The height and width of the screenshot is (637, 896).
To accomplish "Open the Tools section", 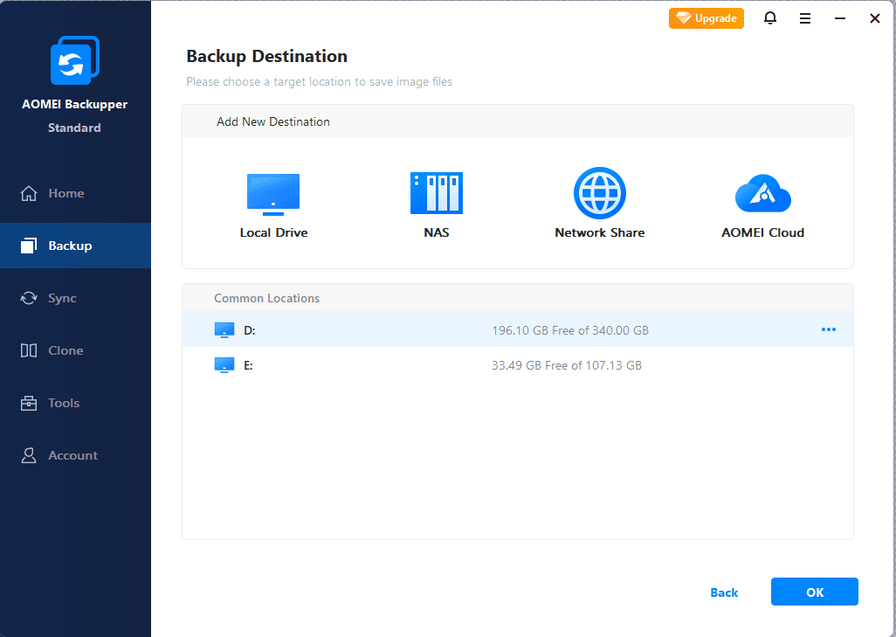I will pyautogui.click(x=64, y=403).
